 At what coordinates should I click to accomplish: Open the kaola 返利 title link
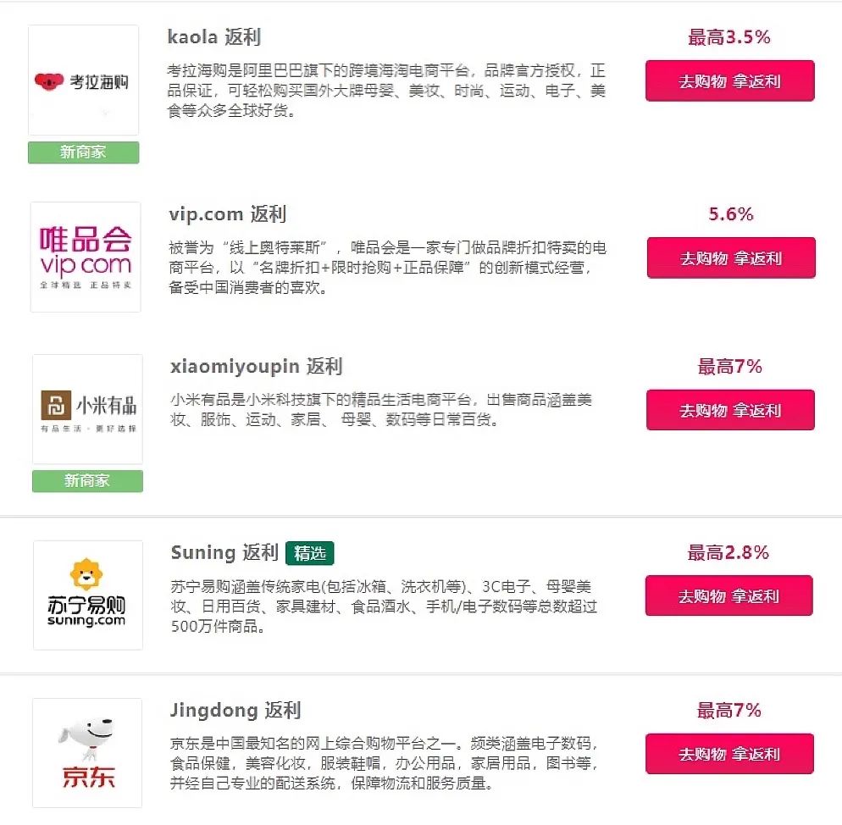tap(213, 37)
